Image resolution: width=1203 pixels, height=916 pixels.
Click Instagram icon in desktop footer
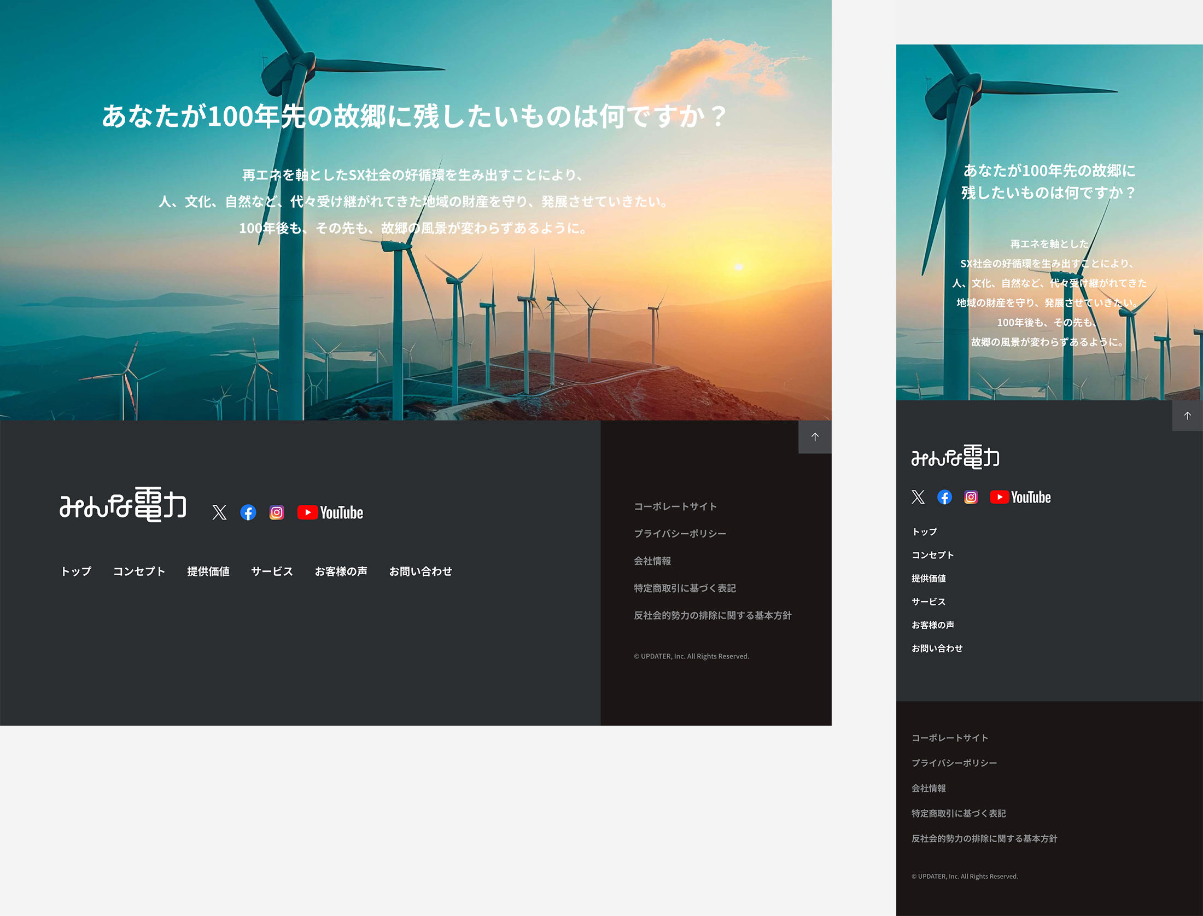pos(277,512)
